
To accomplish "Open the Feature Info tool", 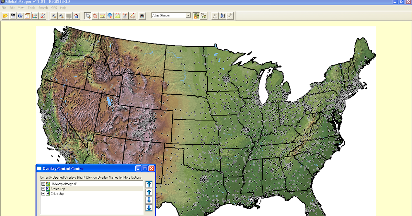I will click(x=110, y=15).
